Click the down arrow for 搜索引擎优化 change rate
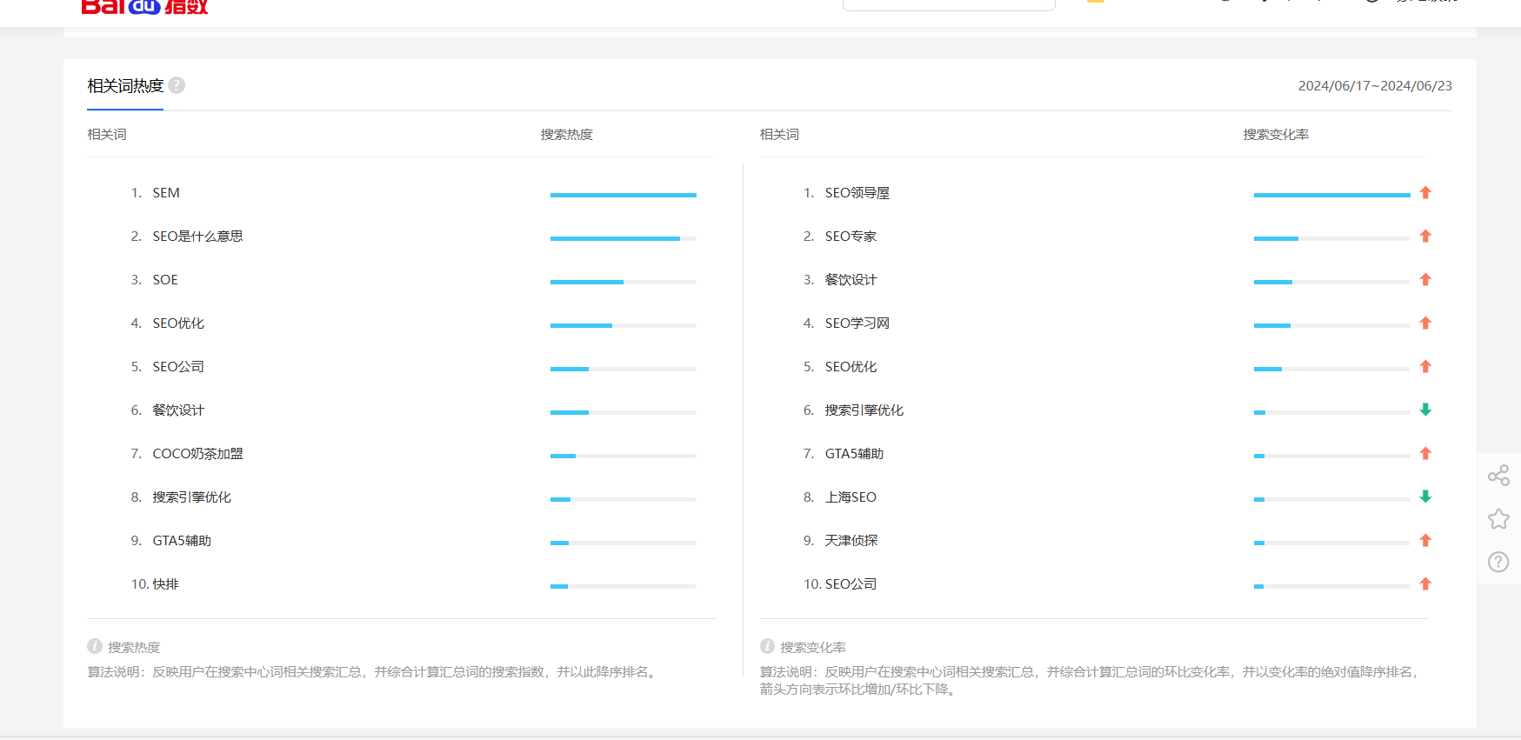The image size is (1521, 740). tap(1425, 410)
